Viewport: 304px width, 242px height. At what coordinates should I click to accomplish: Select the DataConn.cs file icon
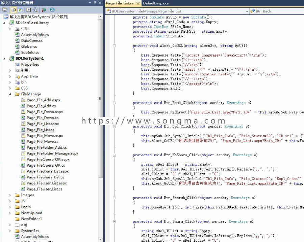(x=17, y=41)
